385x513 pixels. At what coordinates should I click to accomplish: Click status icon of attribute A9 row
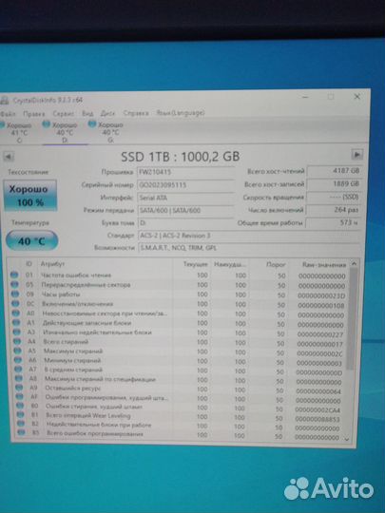(x=19, y=388)
